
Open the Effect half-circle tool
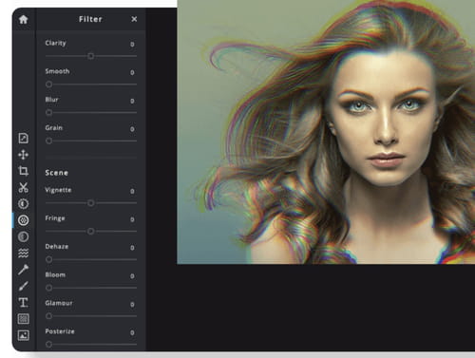point(23,236)
